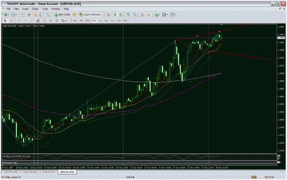Switch timeframe to M1
Viewport: 287px width, 180px height.
click(75, 21)
